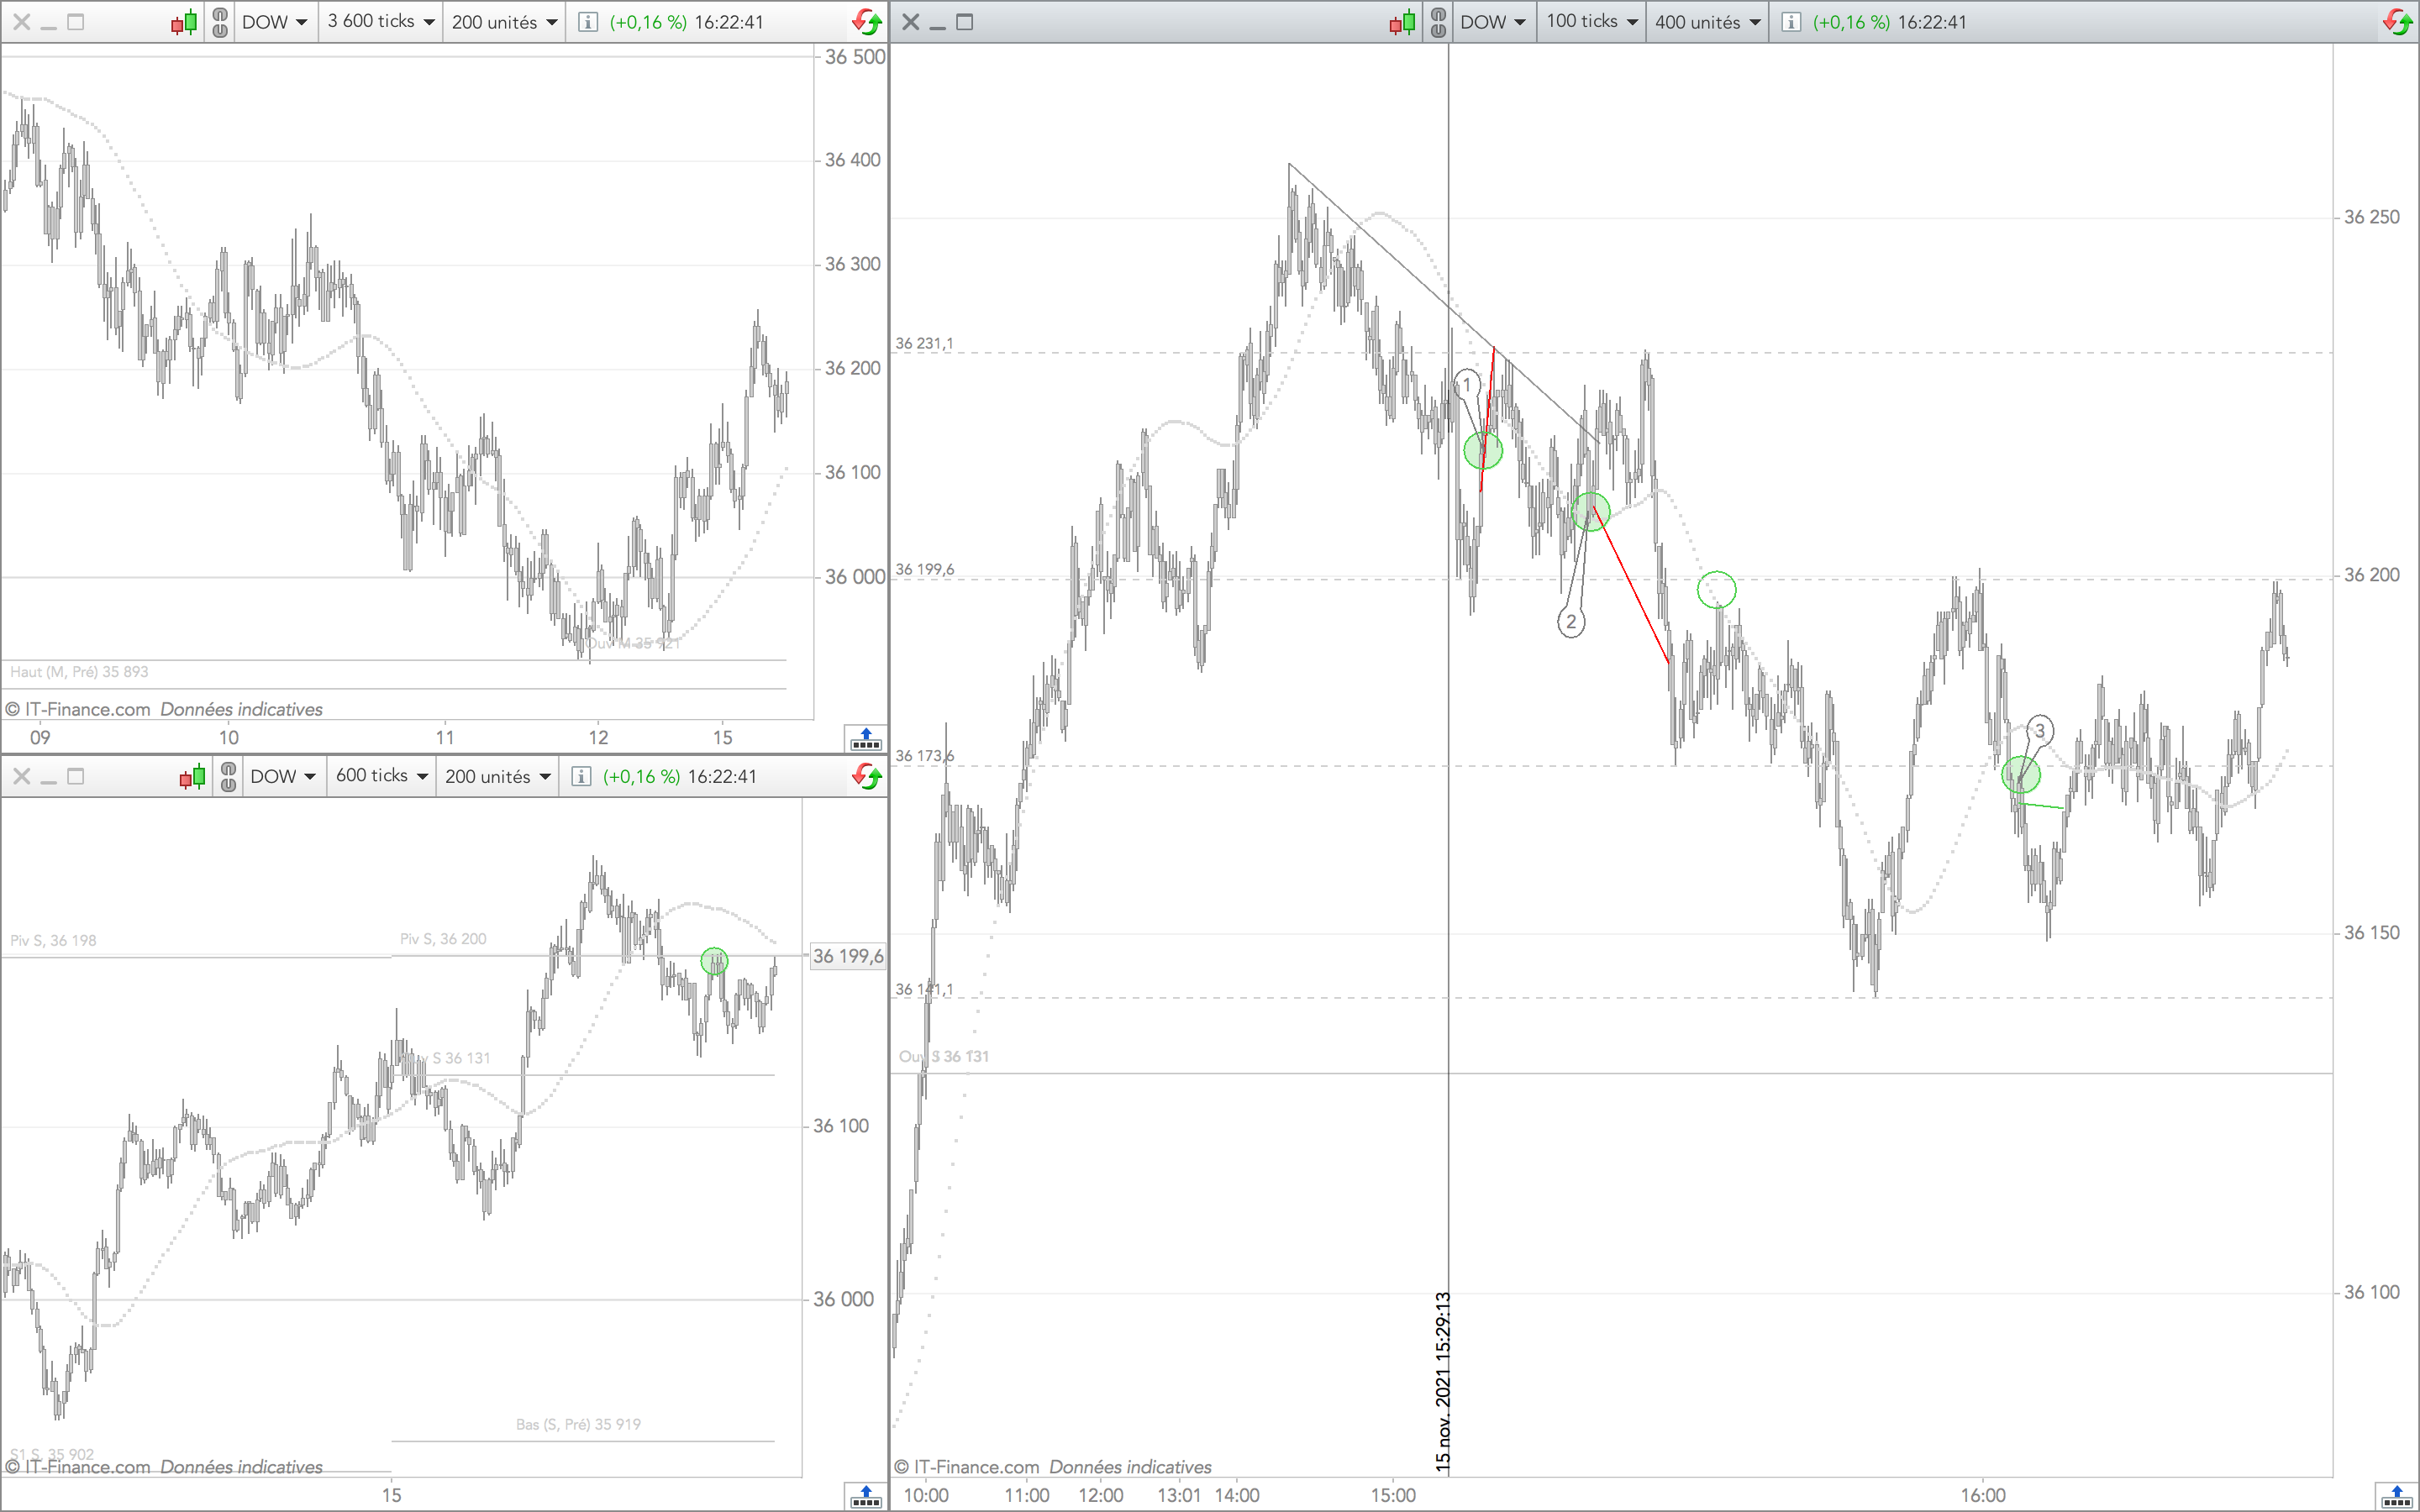
Task: Click candlestick style icon in 100 ticks chart
Action: pos(1402,22)
